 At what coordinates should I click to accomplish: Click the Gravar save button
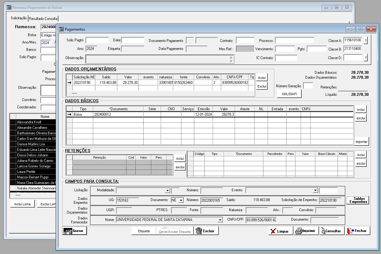(75, 231)
